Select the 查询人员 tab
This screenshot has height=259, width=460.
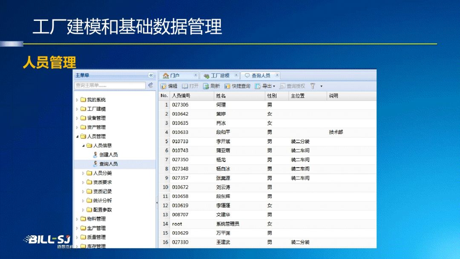point(261,75)
